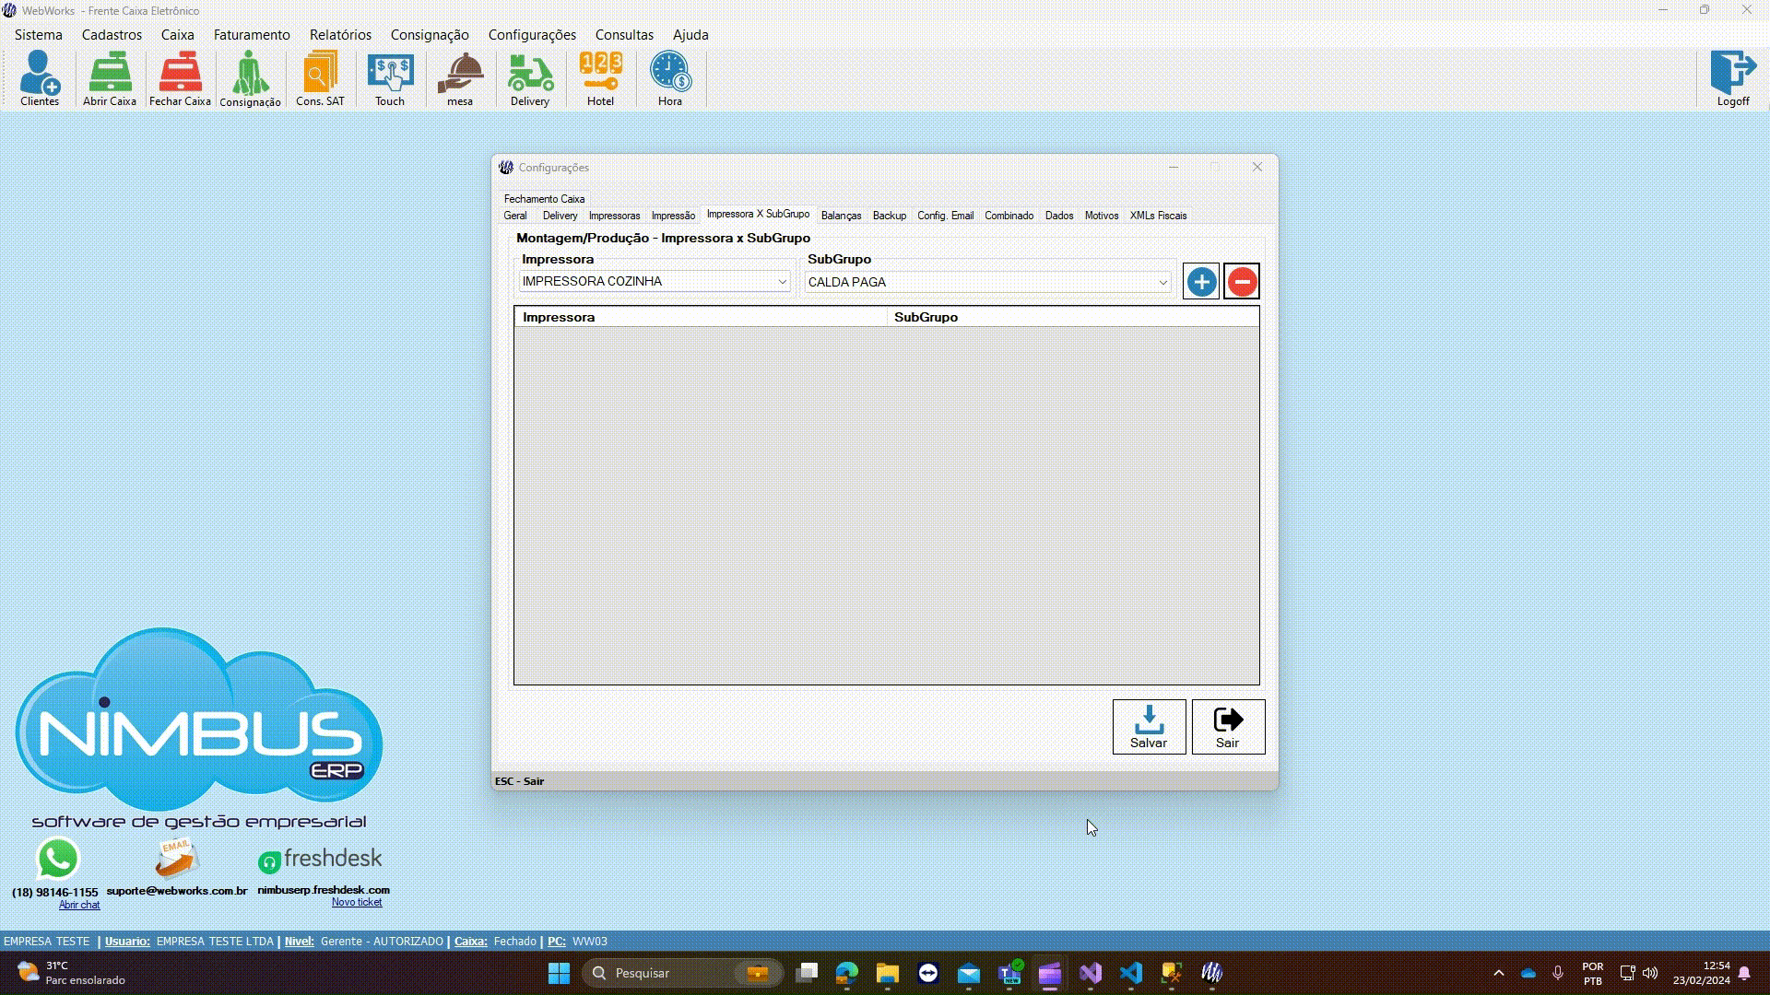Click the Logoff icon
The width and height of the screenshot is (1770, 995).
pos(1732,79)
